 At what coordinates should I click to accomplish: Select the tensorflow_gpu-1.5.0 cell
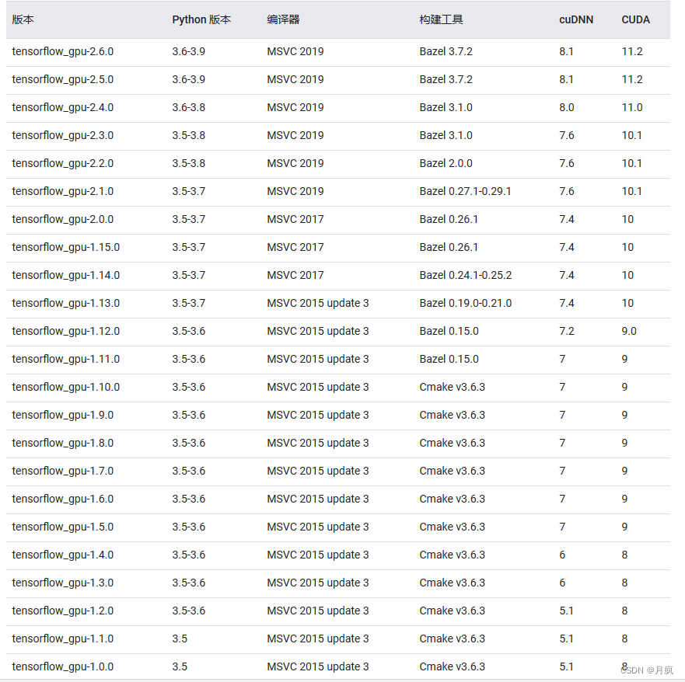(x=62, y=526)
